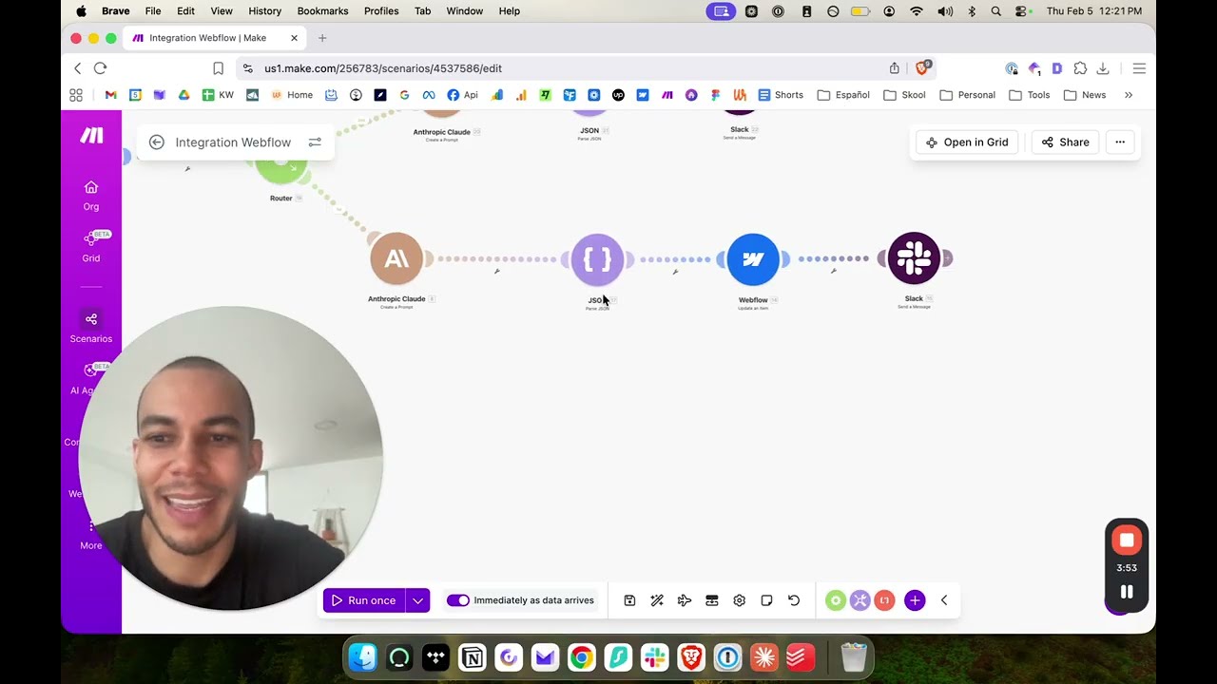Click the share icon in the address bar
This screenshot has height=684, width=1217.
(895, 68)
